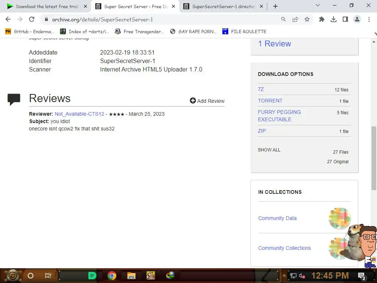The image size is (377, 283).
Task: Open the tab search dropdown chevron
Action: pos(318,5)
